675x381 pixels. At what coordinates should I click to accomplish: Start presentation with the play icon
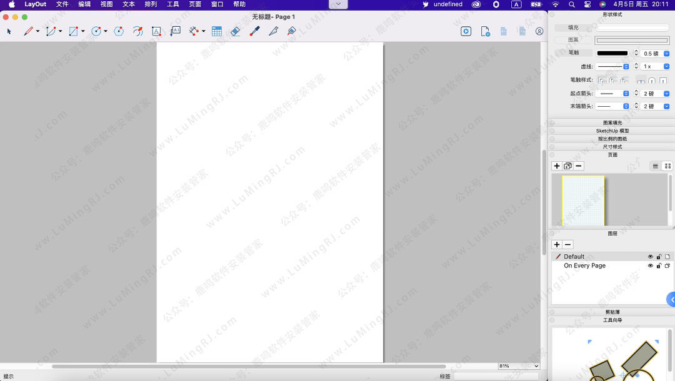pyautogui.click(x=466, y=31)
